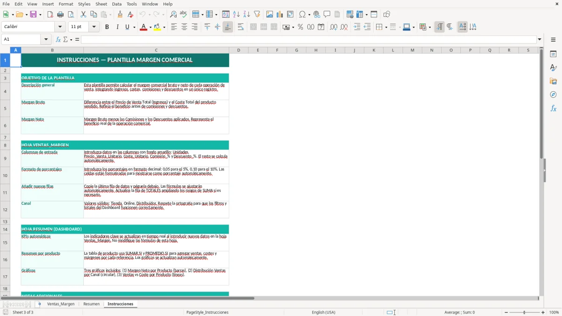Open Define Print Area icon
This screenshot has width=562, height=316.
(350, 15)
